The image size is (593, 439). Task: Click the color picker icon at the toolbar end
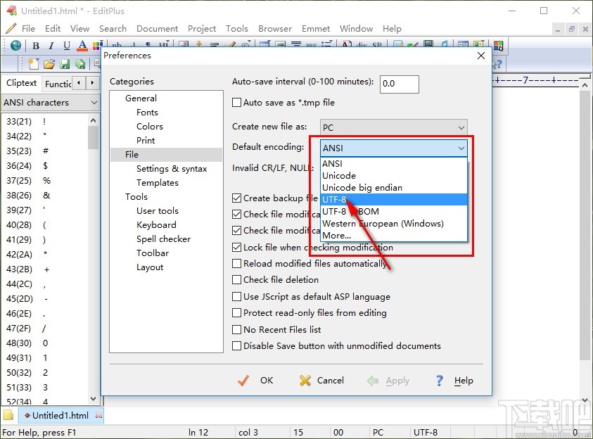tap(498, 46)
